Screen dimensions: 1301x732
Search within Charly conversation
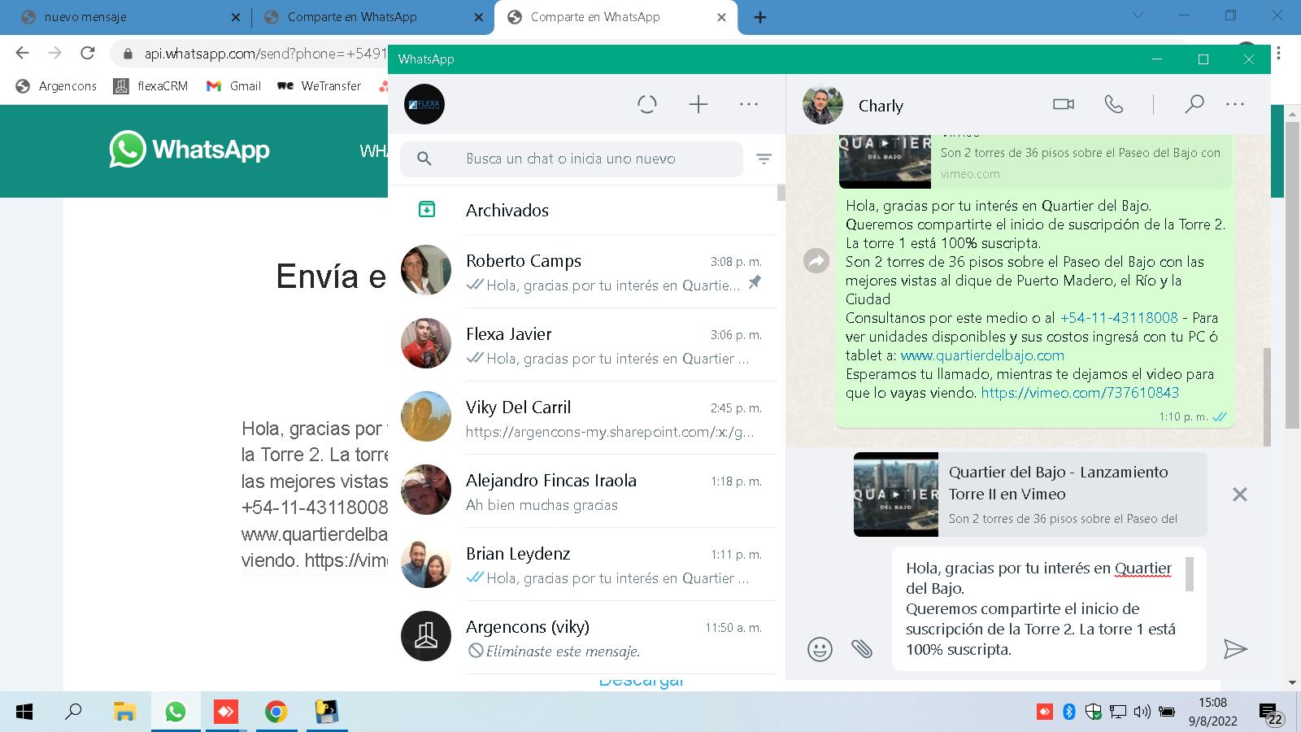1194,104
